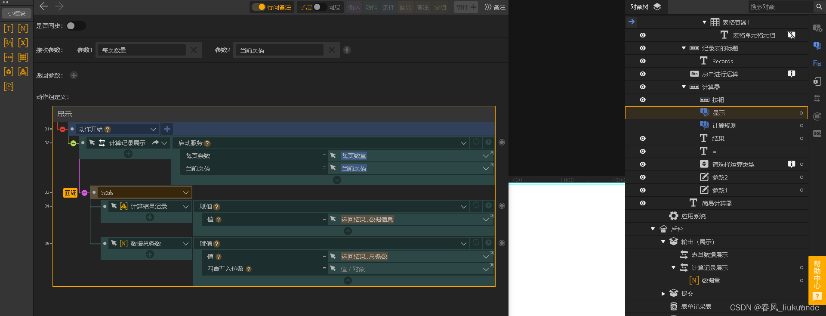Open the 动作开始 dropdown
Viewport: 826px width, 316px height.
[x=153, y=129]
